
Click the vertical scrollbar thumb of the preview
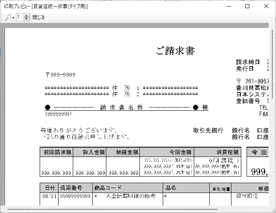pos(272,64)
